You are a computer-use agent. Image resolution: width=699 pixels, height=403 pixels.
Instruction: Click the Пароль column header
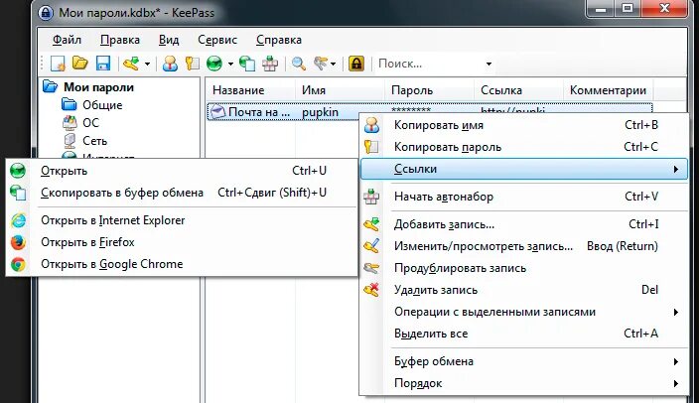click(429, 90)
